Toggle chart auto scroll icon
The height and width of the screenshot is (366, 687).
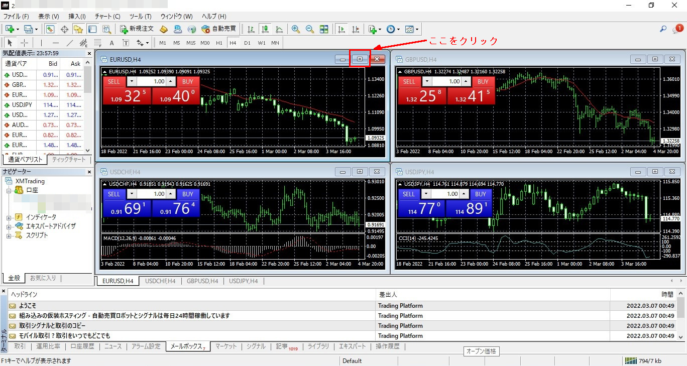(x=341, y=29)
